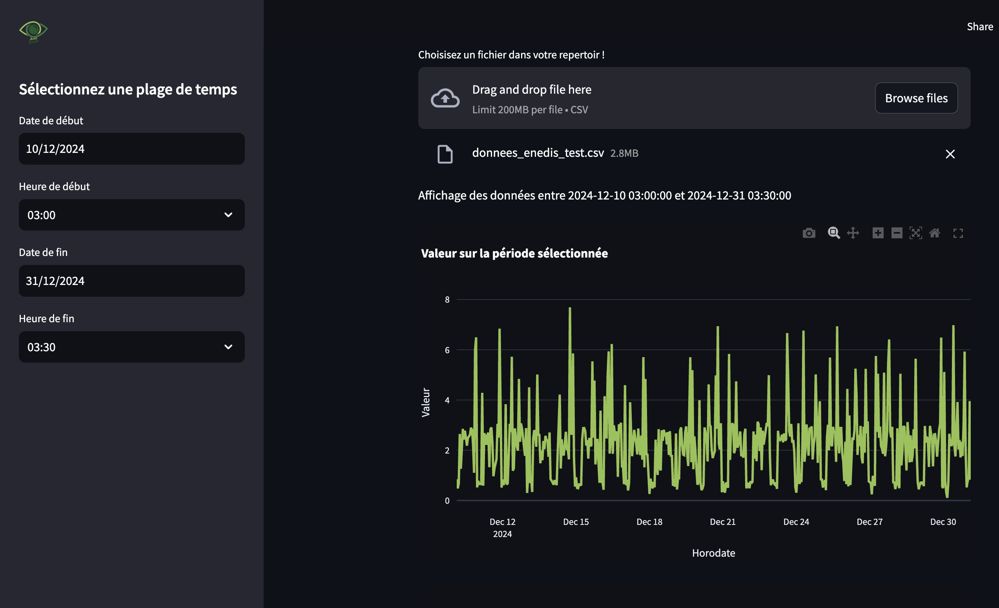999x608 pixels.
Task: Zoom in on the chart
Action: click(878, 233)
